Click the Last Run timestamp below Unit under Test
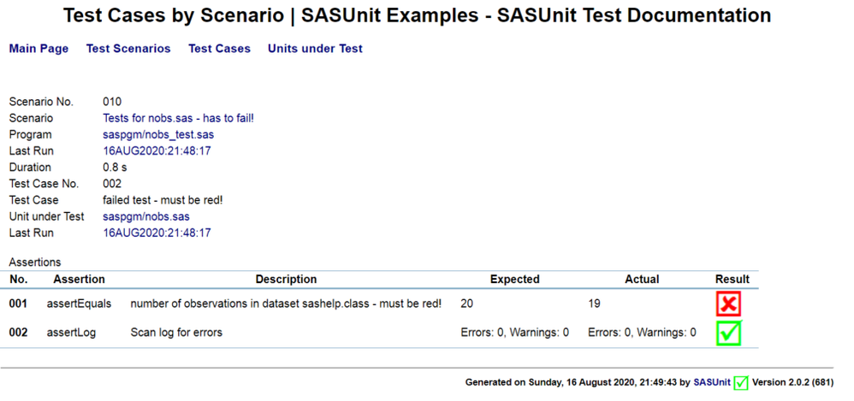The image size is (854, 401). click(x=157, y=233)
